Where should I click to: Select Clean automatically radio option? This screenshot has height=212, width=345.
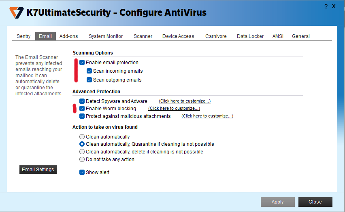[82, 137]
